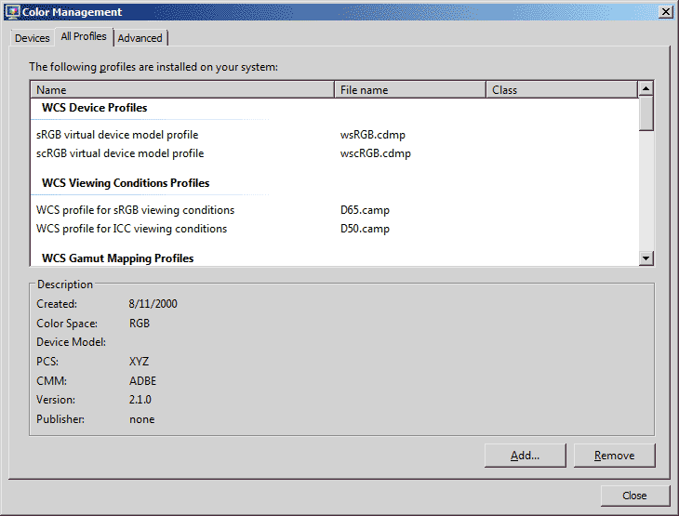The height and width of the screenshot is (516, 679).
Task: Click the Close button at bottom
Action: click(x=634, y=496)
